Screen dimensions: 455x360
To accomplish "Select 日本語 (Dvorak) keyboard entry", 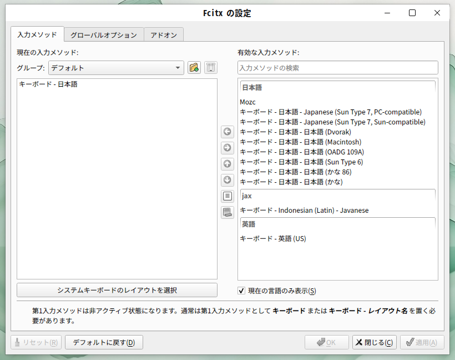I will tap(338, 132).
